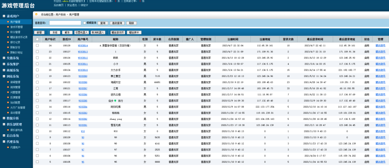Open 银行记录 in the sidebar

pos(15,42)
